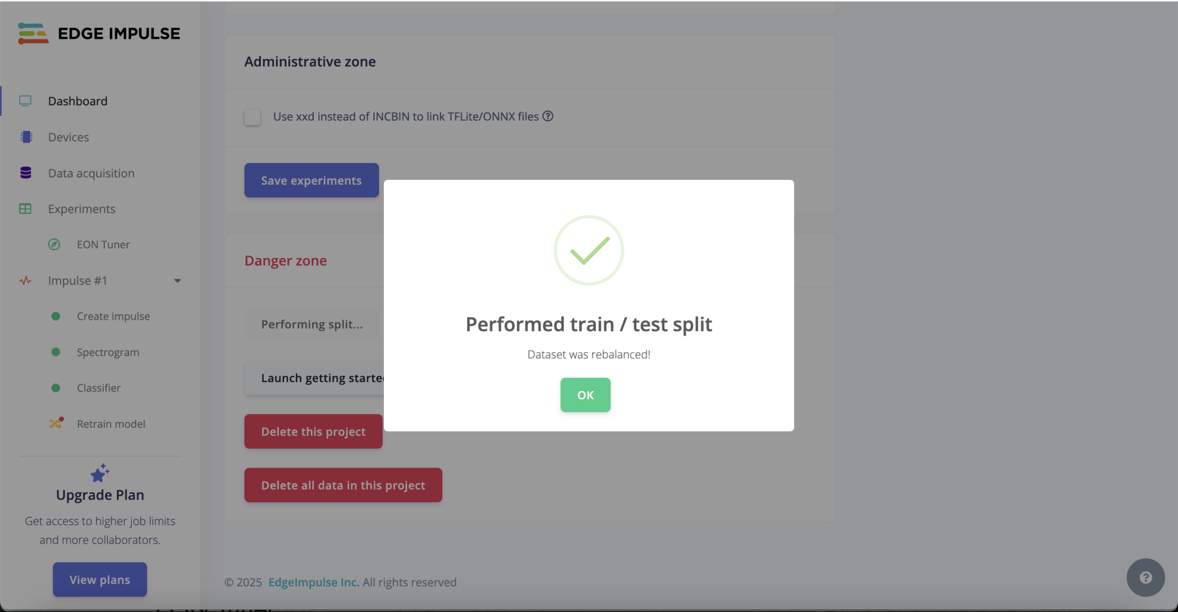Open the help question mark bubble
Screen dimensions: 1178x612
pos(1145,577)
